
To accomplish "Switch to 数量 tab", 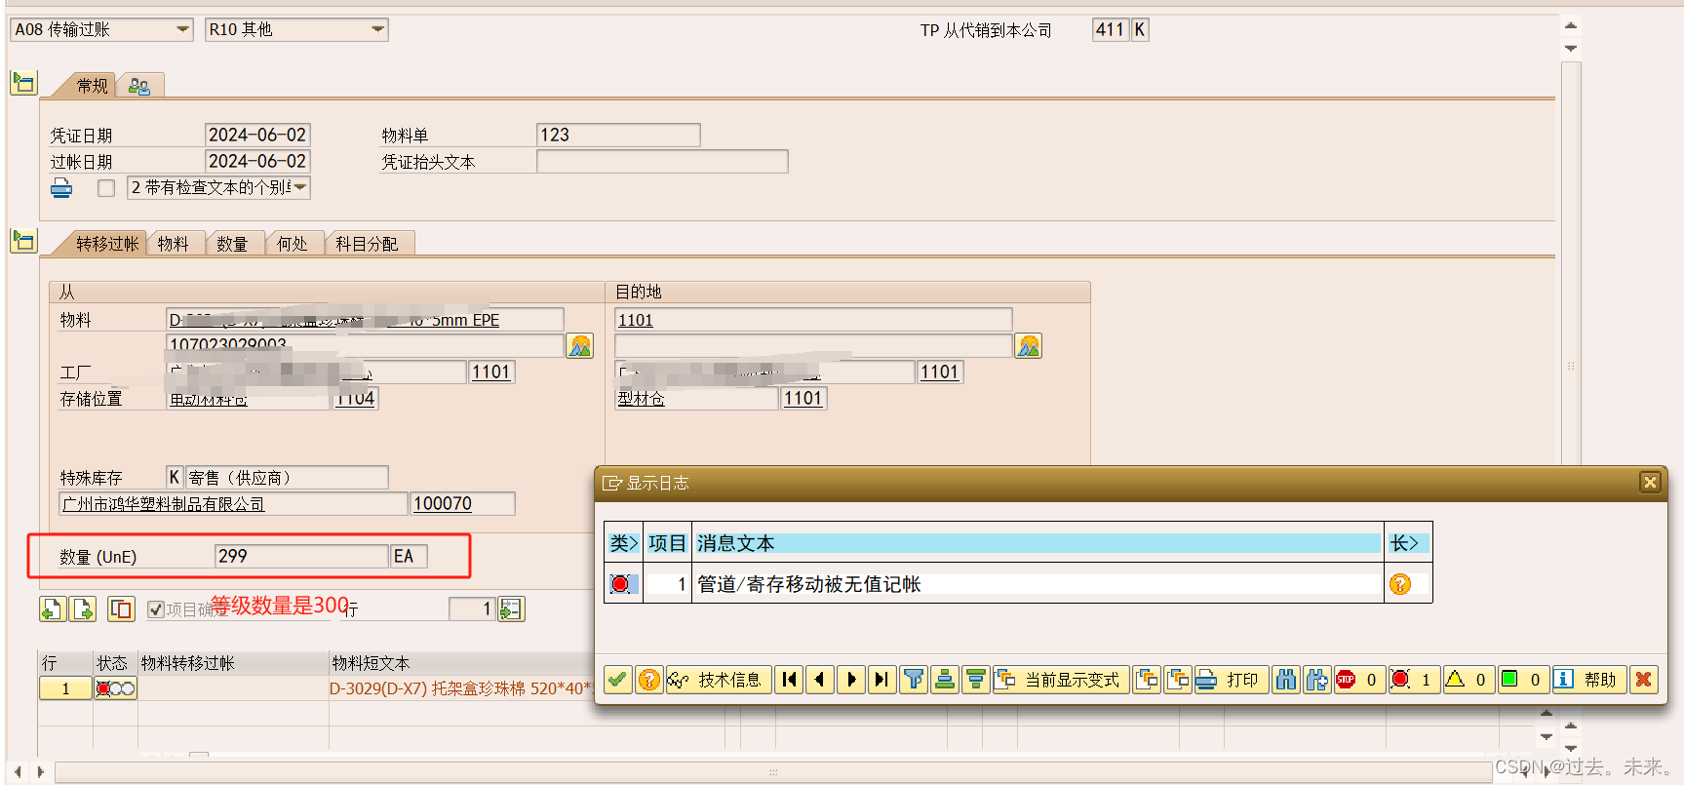I will (x=232, y=243).
